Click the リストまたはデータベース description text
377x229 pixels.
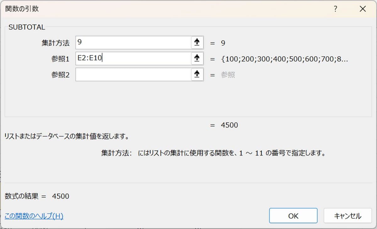[67, 137]
